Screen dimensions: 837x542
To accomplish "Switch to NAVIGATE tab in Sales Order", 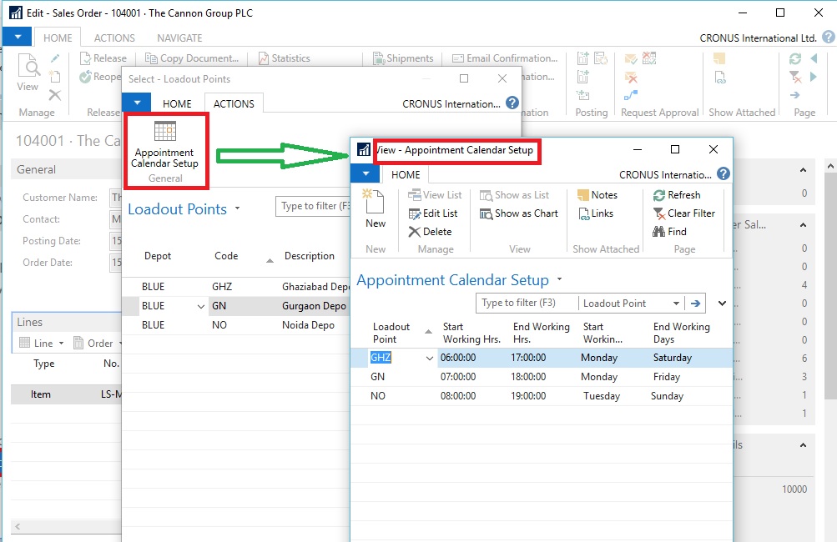I will click(179, 38).
